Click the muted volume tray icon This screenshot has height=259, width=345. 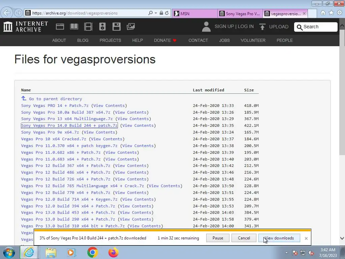tap(311, 253)
